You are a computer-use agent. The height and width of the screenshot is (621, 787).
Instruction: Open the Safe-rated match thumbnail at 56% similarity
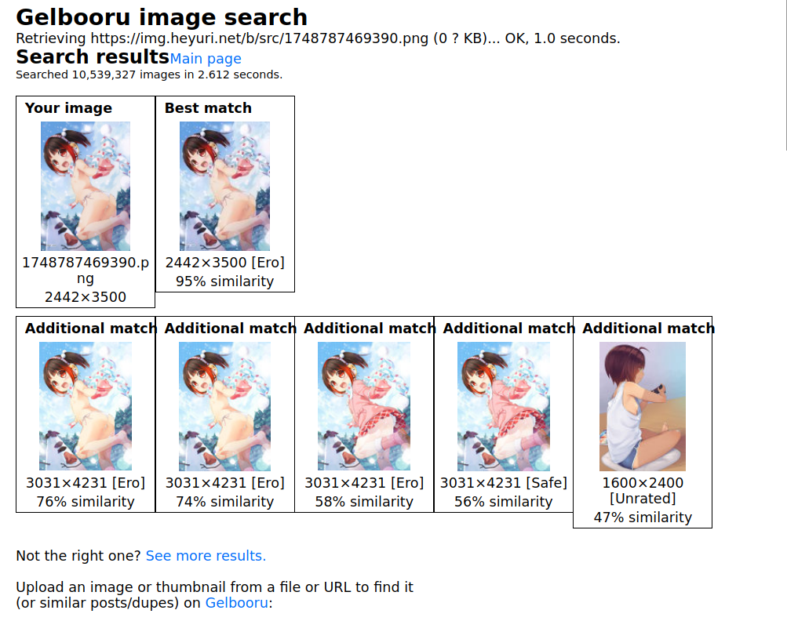[x=504, y=406]
